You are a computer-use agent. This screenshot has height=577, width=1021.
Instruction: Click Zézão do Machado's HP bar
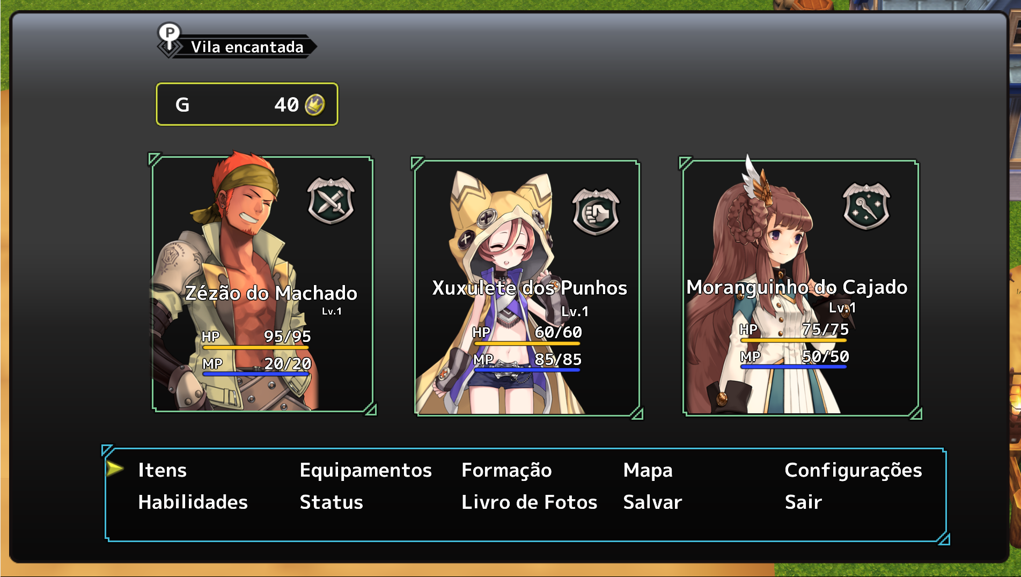coord(256,347)
